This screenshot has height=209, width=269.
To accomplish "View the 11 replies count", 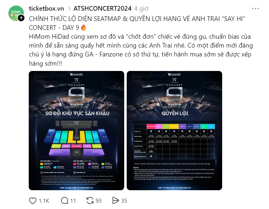I will [73, 200].
